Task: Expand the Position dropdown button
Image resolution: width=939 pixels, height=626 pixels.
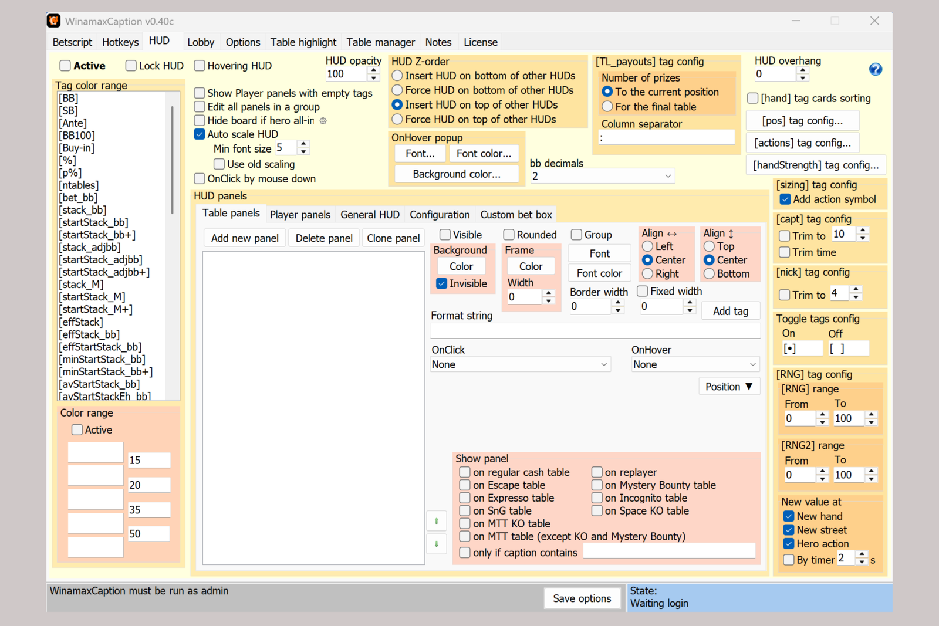Action: coord(729,387)
